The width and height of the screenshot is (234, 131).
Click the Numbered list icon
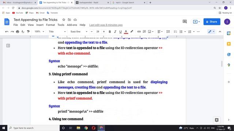point(190,32)
